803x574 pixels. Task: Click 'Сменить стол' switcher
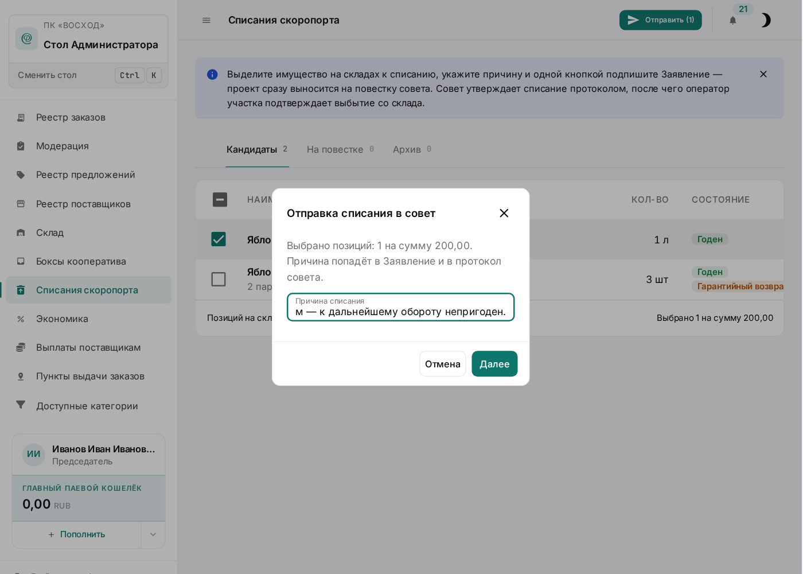[x=89, y=75]
